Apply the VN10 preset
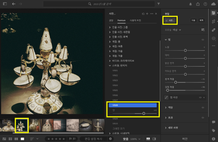 coord(115,123)
